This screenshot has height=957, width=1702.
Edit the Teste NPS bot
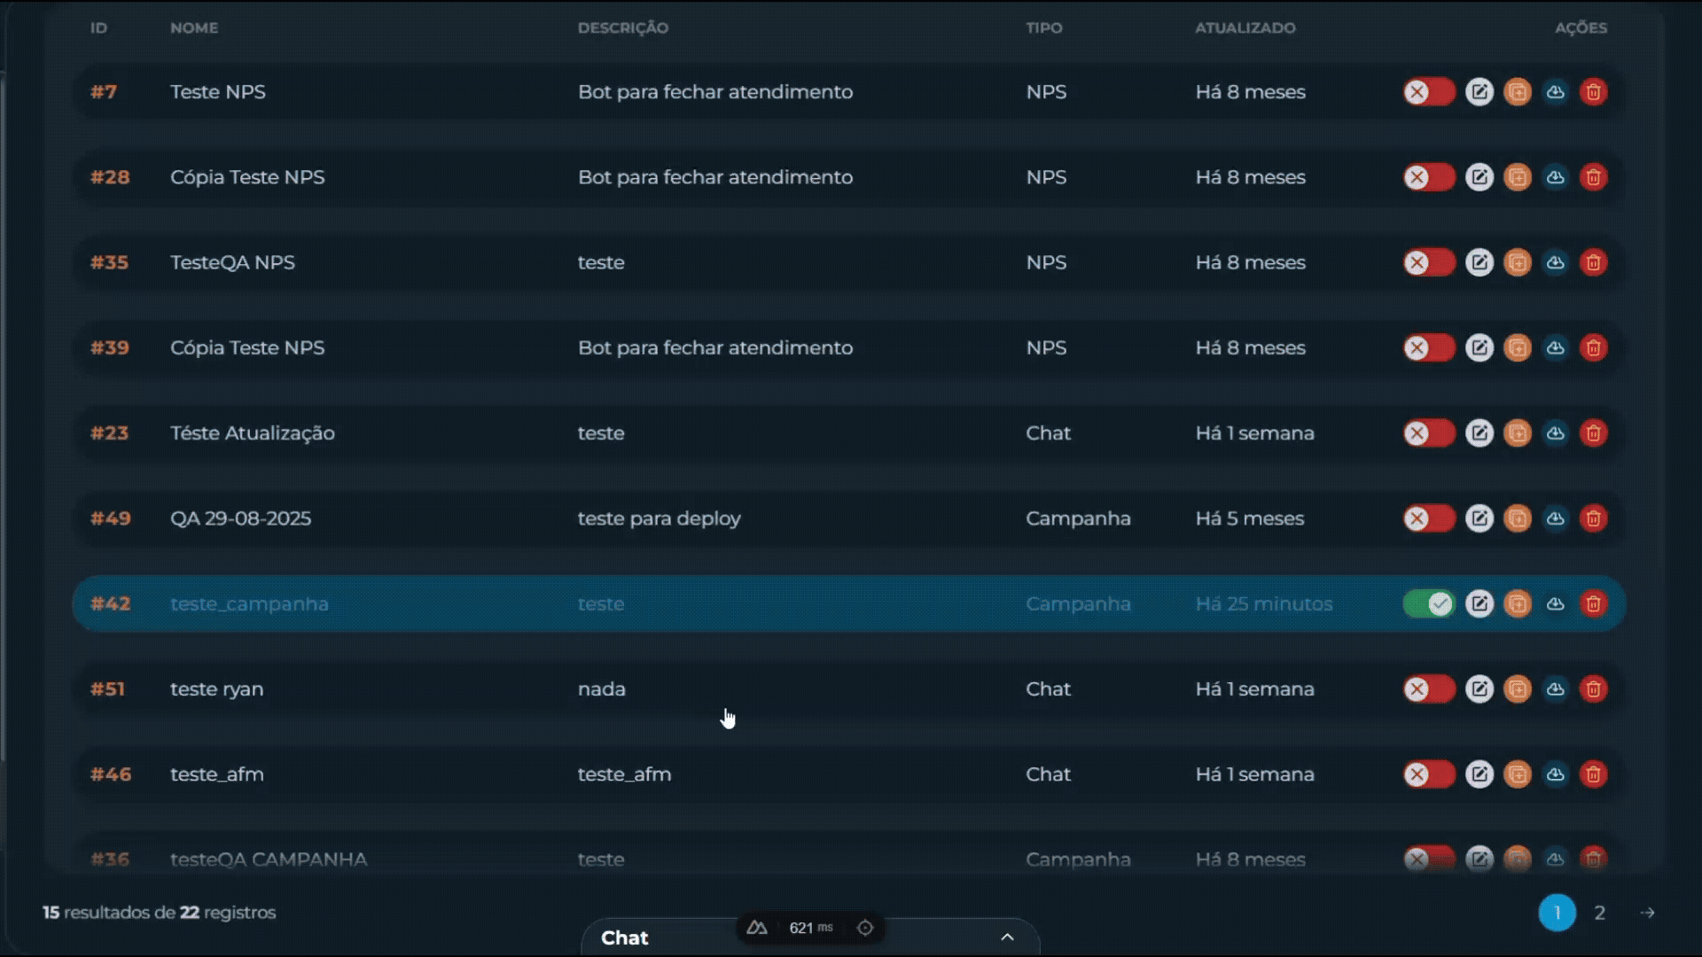point(1479,92)
